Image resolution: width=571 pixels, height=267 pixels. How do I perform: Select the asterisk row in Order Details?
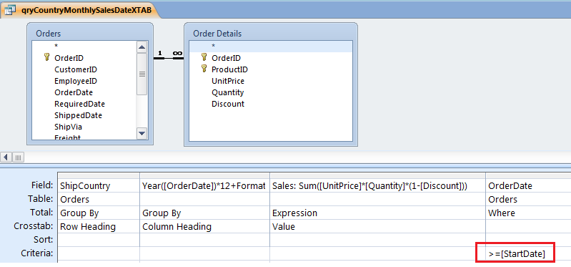[271, 47]
